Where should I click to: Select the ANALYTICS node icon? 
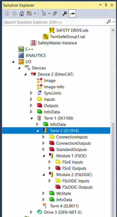[x=21, y=55]
